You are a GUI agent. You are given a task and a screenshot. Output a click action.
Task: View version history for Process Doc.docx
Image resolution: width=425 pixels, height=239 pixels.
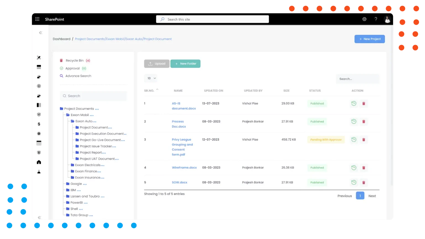(354, 121)
